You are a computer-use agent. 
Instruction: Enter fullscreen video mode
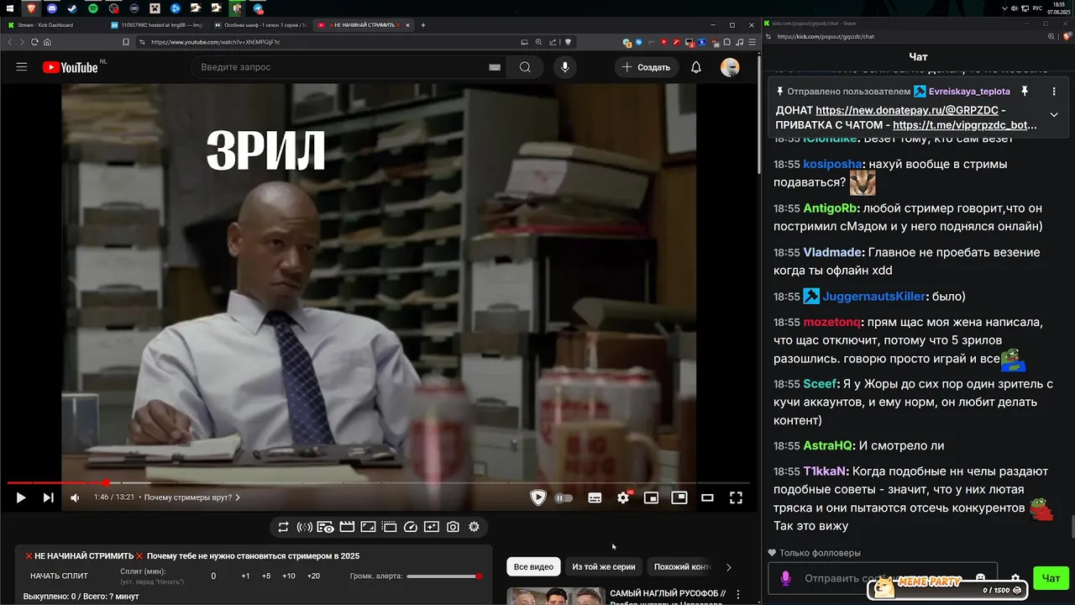tap(736, 497)
